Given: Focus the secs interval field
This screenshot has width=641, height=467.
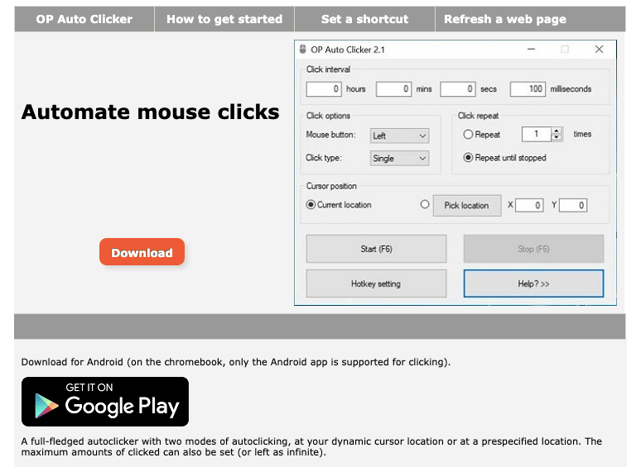Looking at the screenshot, I should (458, 89).
